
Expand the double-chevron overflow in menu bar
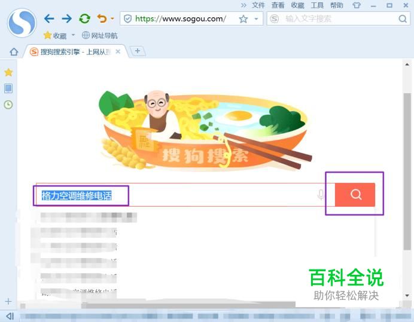click(x=243, y=5)
